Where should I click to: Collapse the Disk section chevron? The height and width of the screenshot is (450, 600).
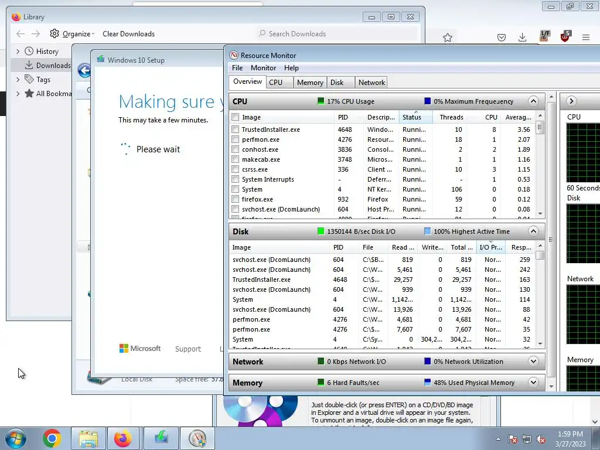533,231
